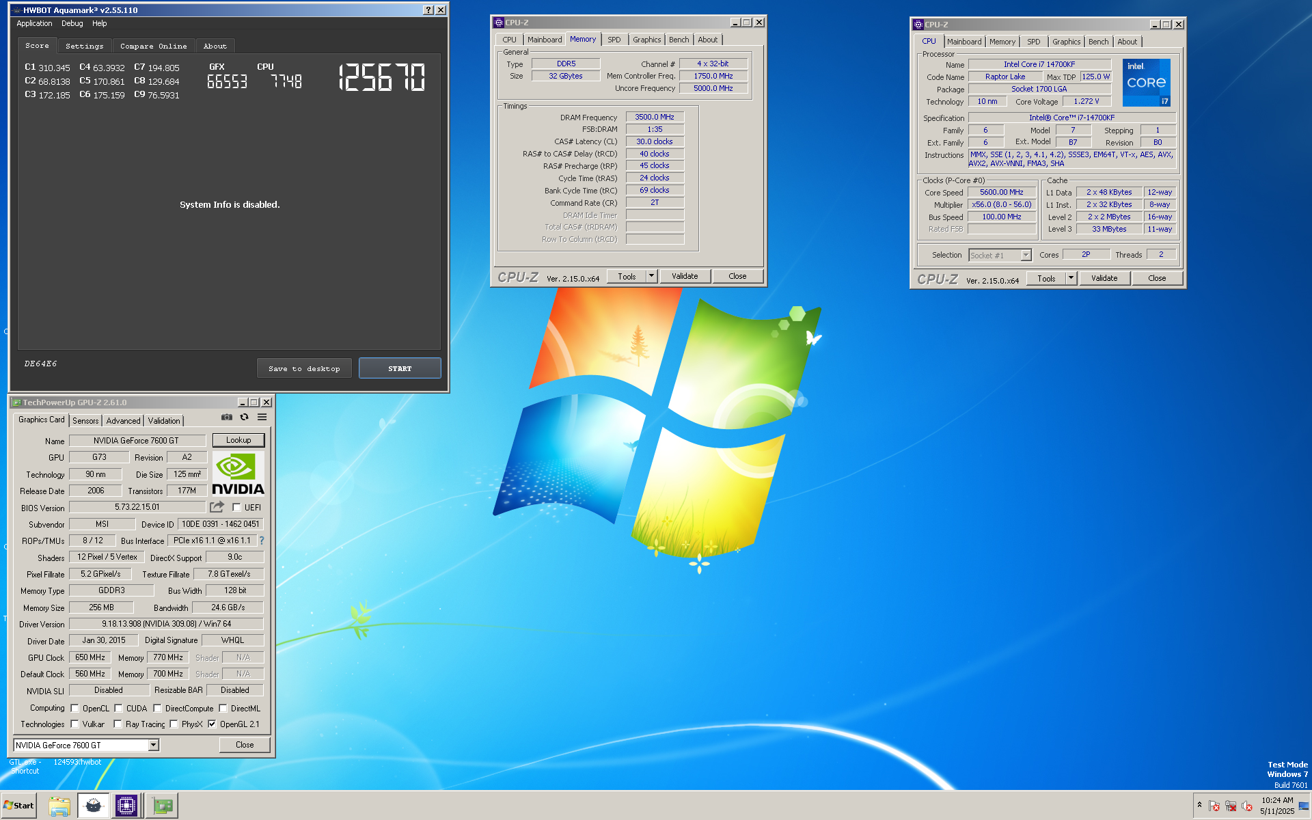Open the HWBOT Aquamark taskbar icon
The width and height of the screenshot is (1312, 820).
(93, 806)
